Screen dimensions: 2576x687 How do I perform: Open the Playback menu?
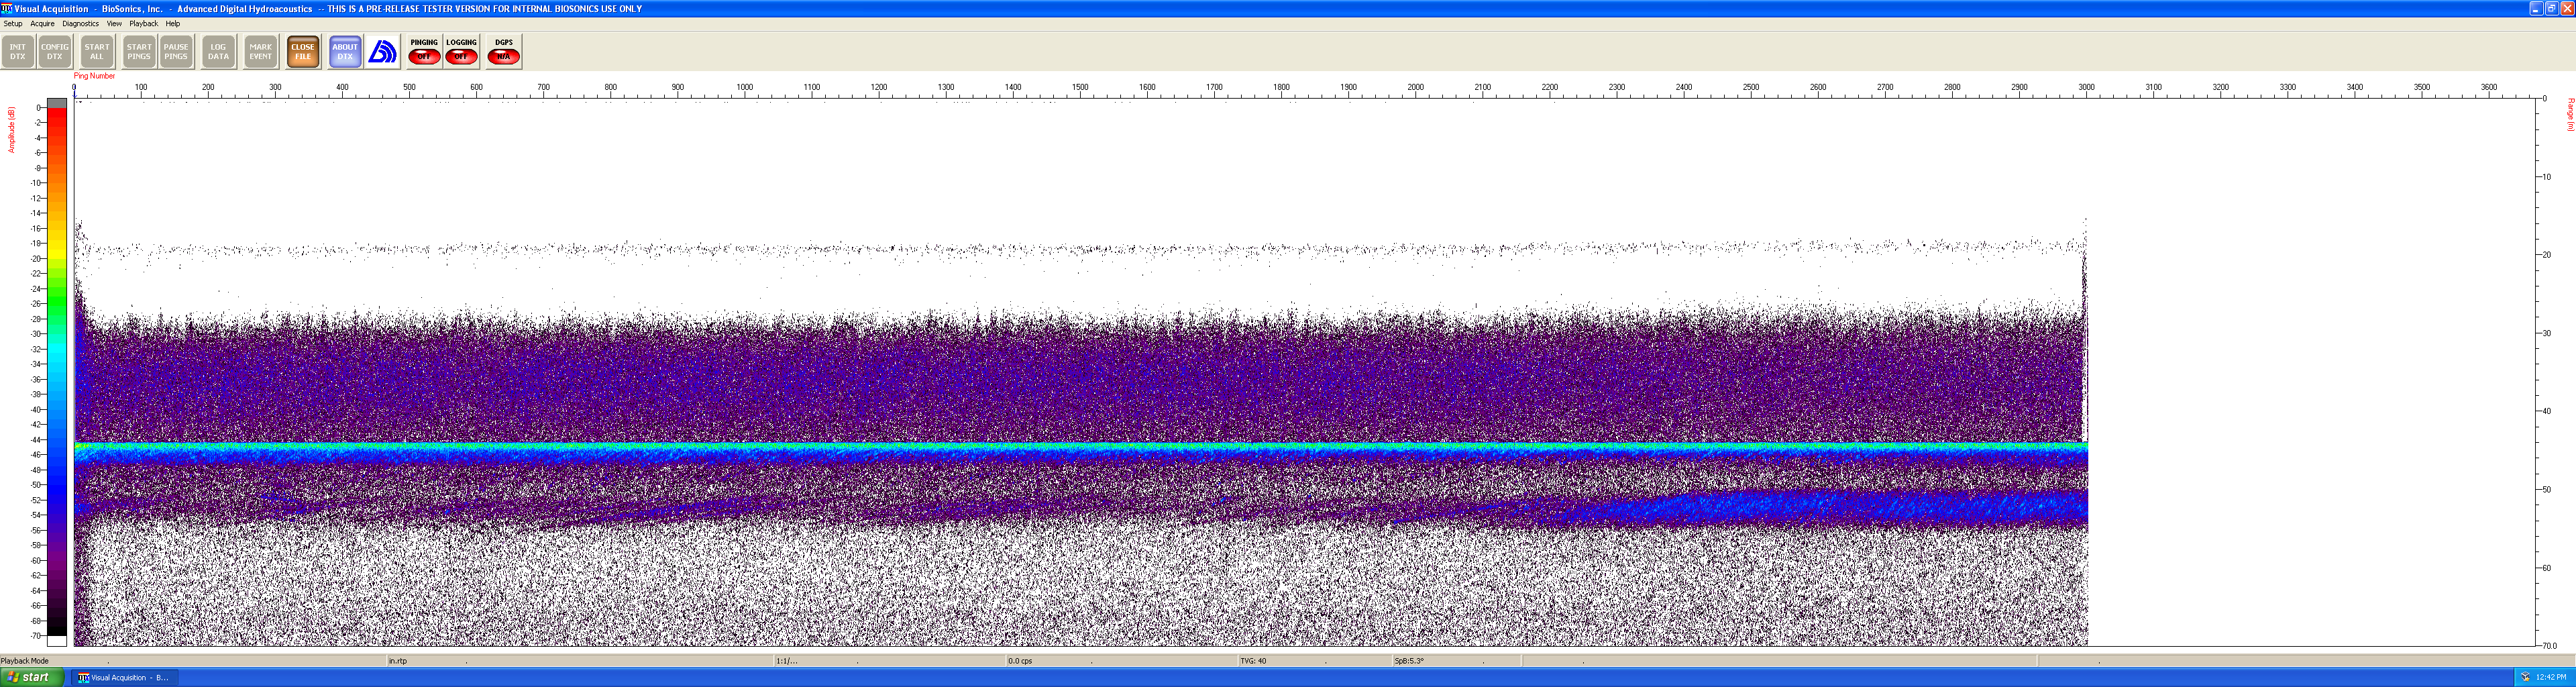coord(143,23)
